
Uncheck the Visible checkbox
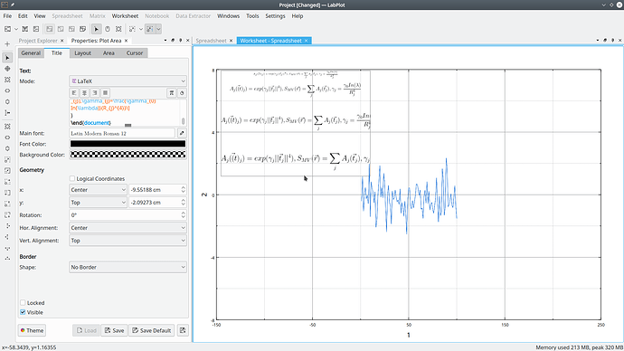pos(23,312)
